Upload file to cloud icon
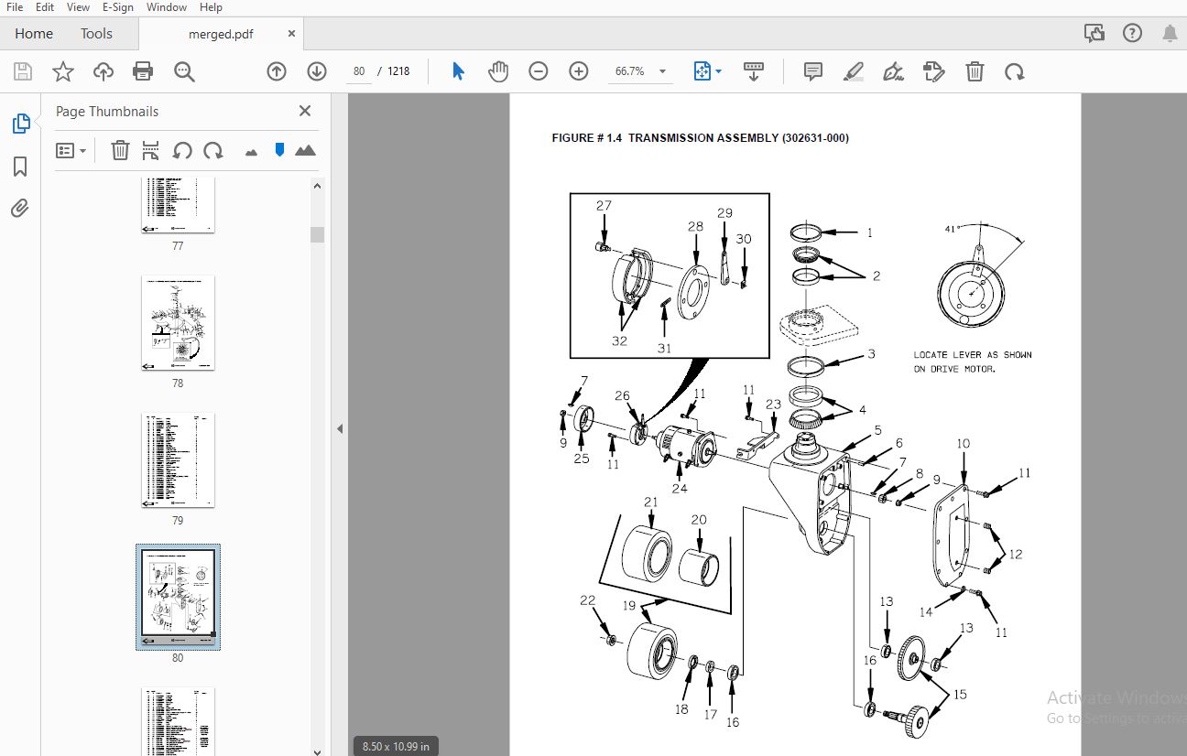Image resolution: width=1187 pixels, height=756 pixels. 103,71
